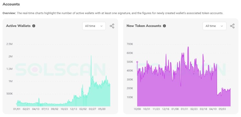This screenshot has width=241, height=117.
Task: Click the Active Wallets chart title
Action: point(18,26)
